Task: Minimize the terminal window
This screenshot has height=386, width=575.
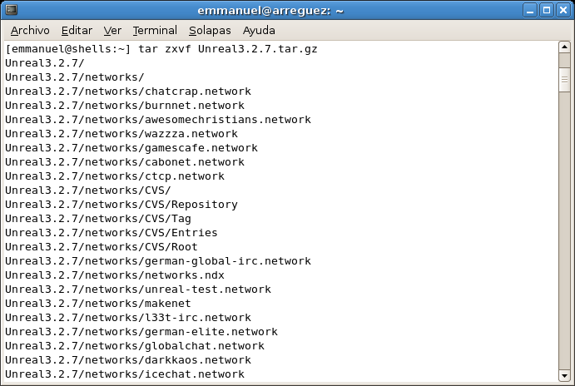Action: point(530,10)
